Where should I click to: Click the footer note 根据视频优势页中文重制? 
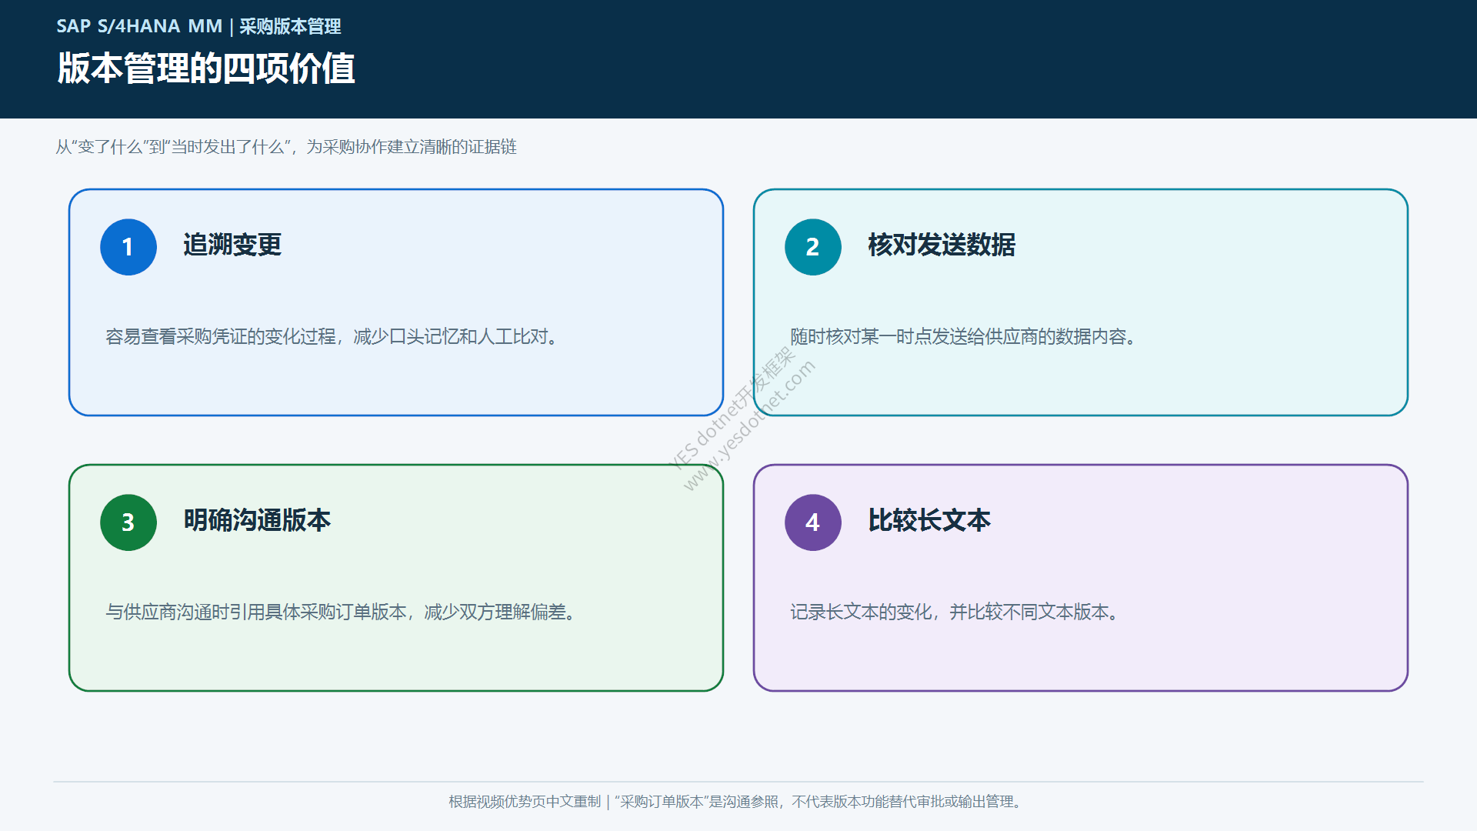coord(737,802)
